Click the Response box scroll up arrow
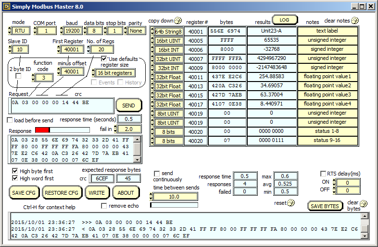 pyautogui.click(x=137, y=139)
